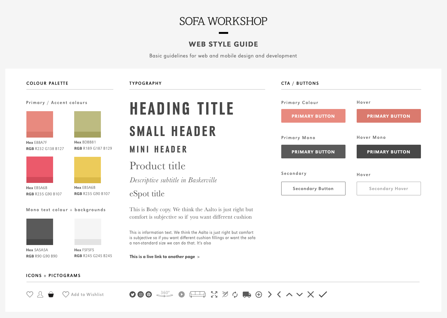Screen dimensions: 447x318
Task: Click the plus in circle icon
Action: pyautogui.click(x=259, y=294)
